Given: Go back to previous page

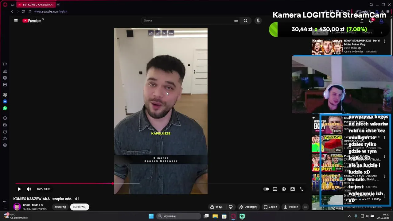Looking at the screenshot, I should pyautogui.click(x=12, y=11).
